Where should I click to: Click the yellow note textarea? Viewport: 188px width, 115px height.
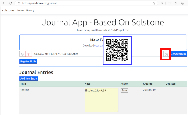click(x=101, y=100)
